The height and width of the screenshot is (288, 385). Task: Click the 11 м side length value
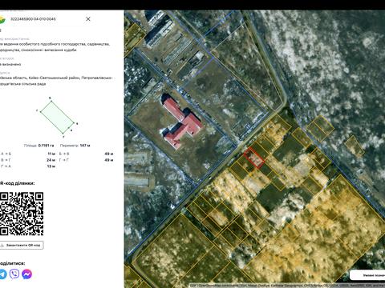point(51,154)
